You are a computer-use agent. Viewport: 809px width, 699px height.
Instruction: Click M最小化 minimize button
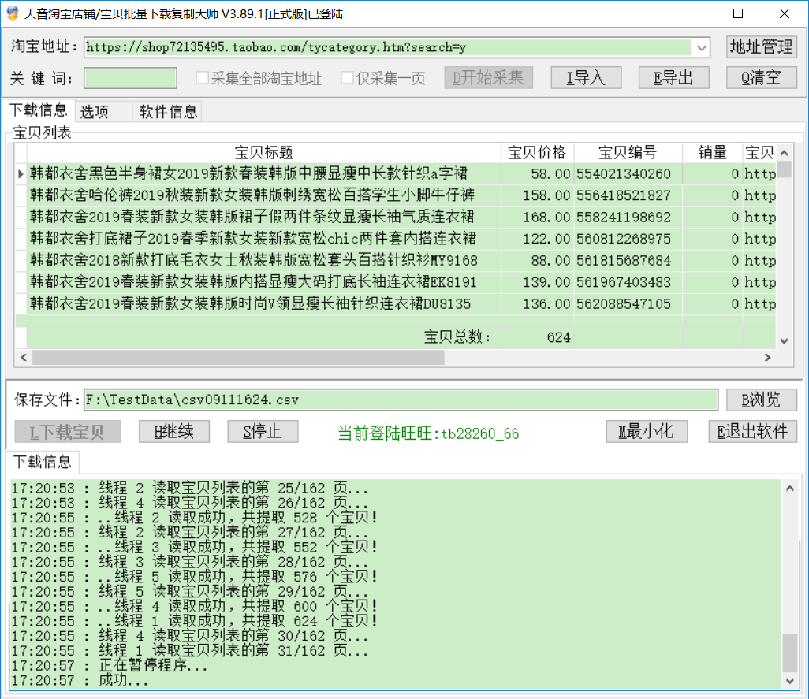pos(647,432)
